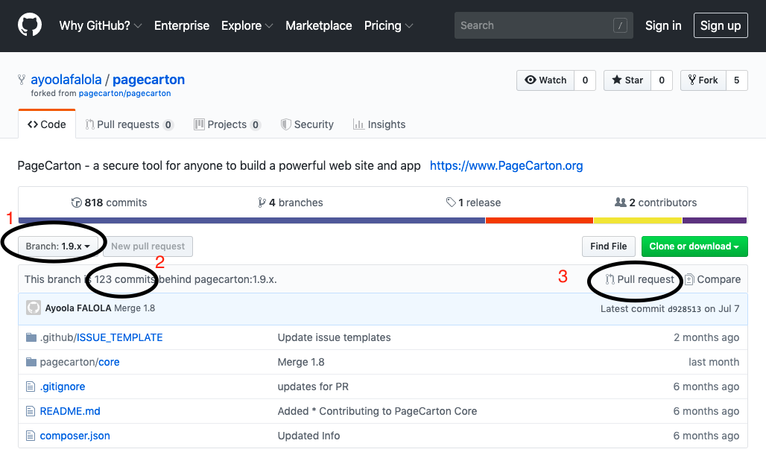View the 2 contributors
The height and width of the screenshot is (455, 766).
[x=656, y=203]
